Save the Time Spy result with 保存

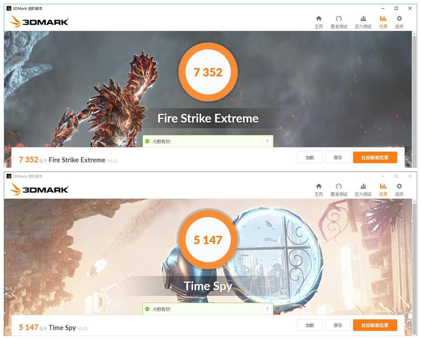338,325
